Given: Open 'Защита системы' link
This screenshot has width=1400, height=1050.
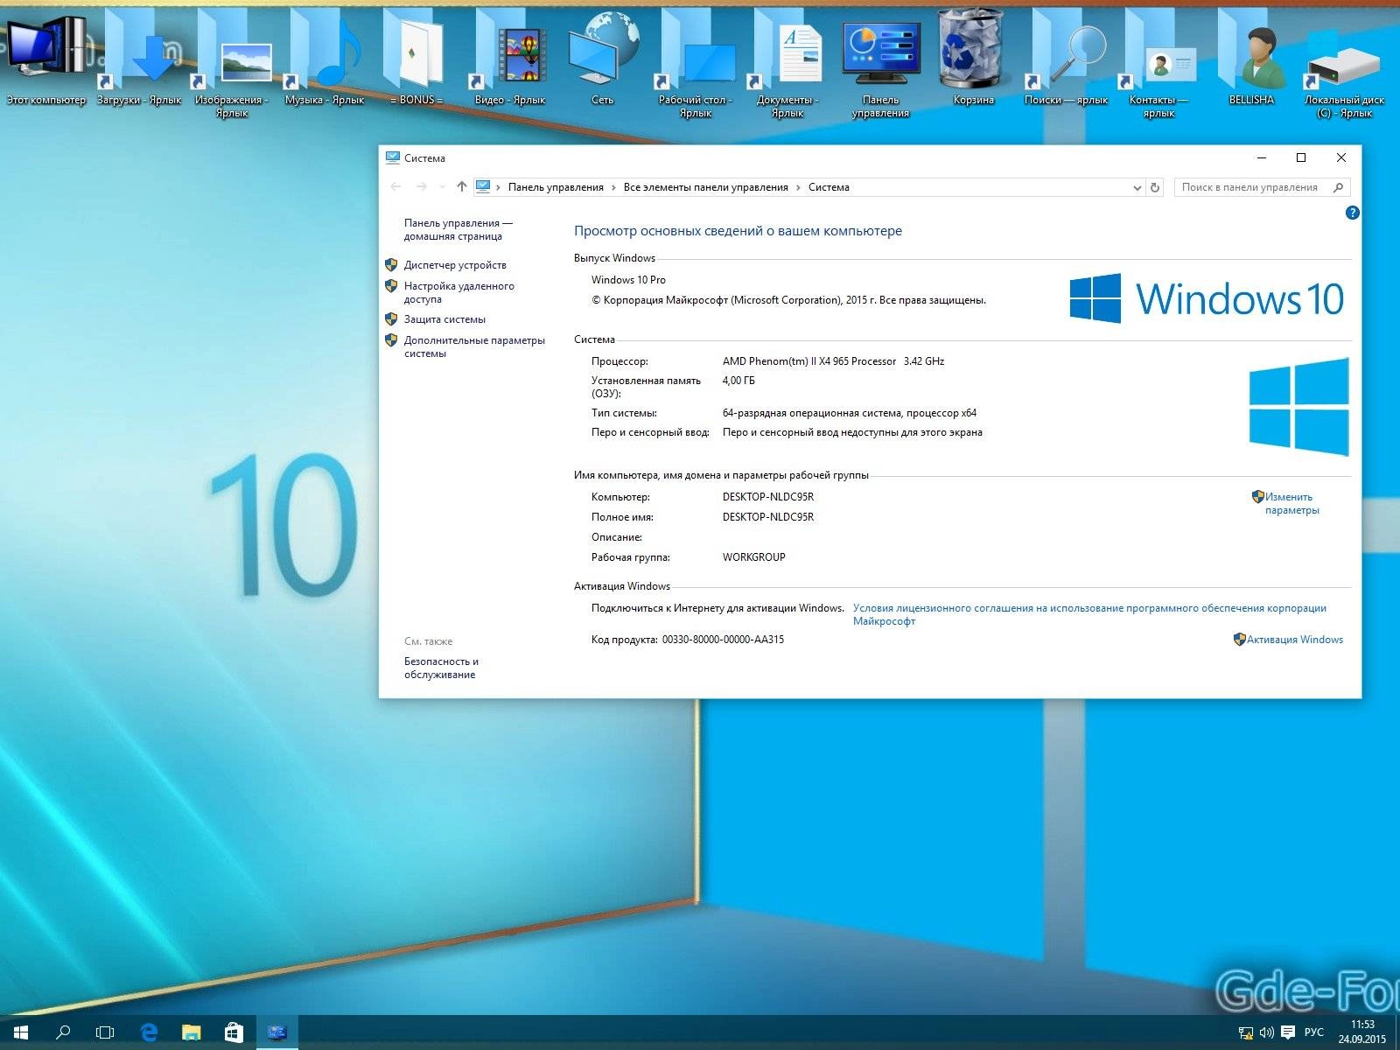Looking at the screenshot, I should pyautogui.click(x=444, y=319).
